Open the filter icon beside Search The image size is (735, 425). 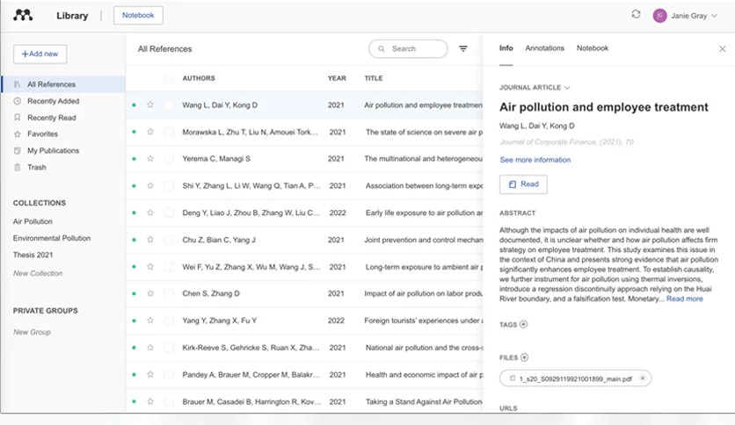tap(463, 48)
